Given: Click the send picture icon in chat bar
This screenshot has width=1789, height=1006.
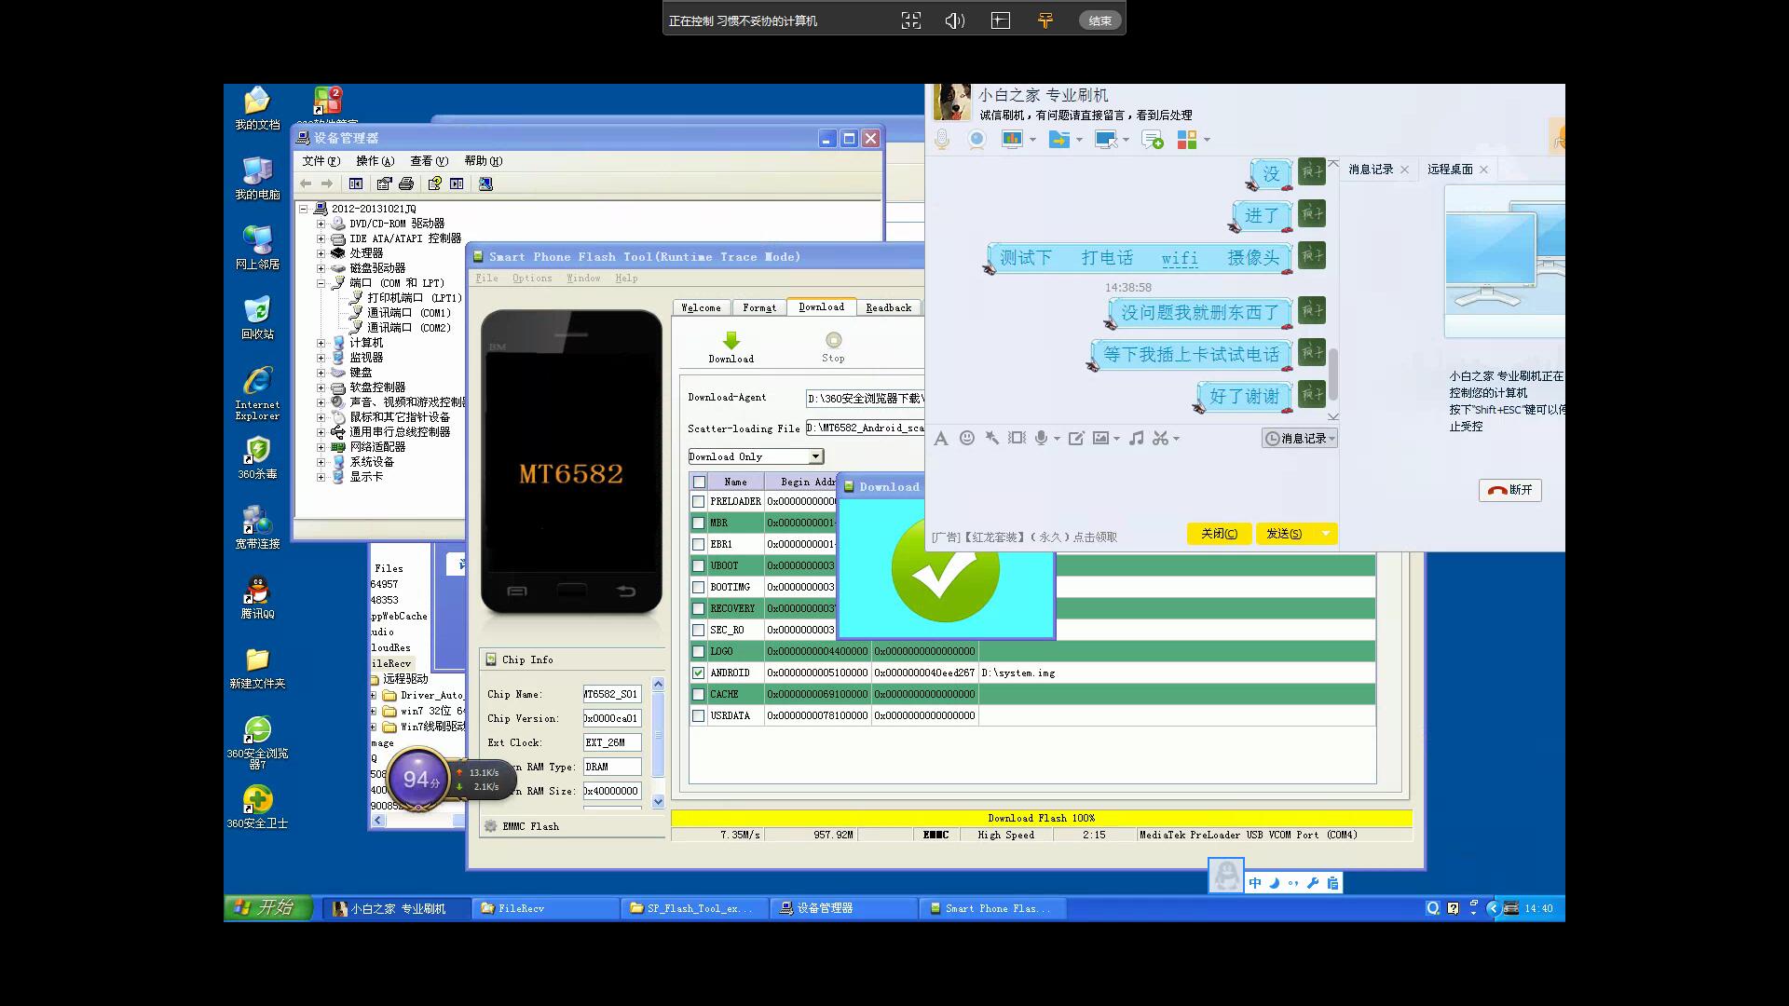Looking at the screenshot, I should point(1101,438).
